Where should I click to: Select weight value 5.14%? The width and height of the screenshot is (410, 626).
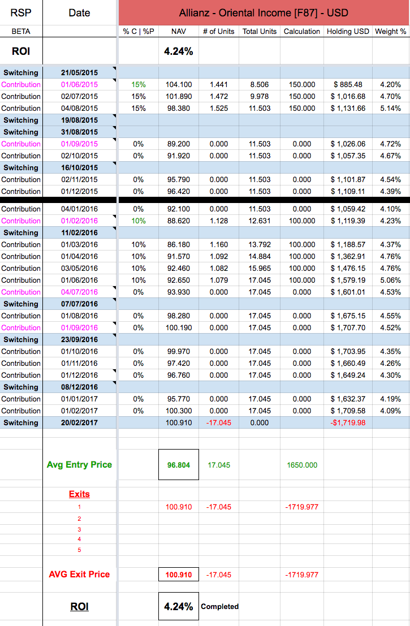click(x=390, y=108)
